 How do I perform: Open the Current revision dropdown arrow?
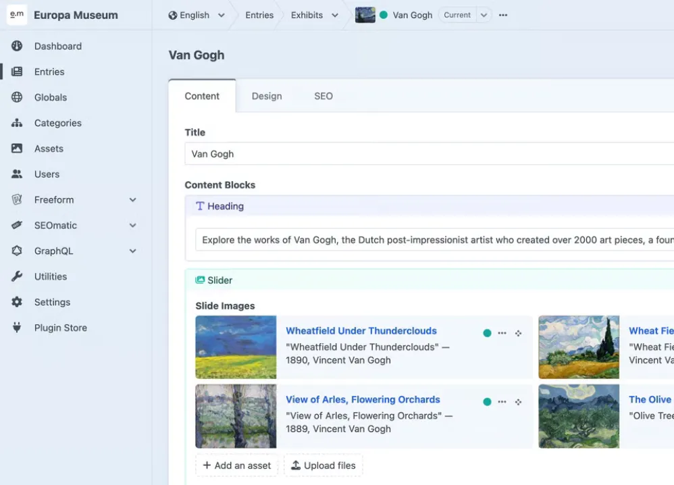[484, 15]
